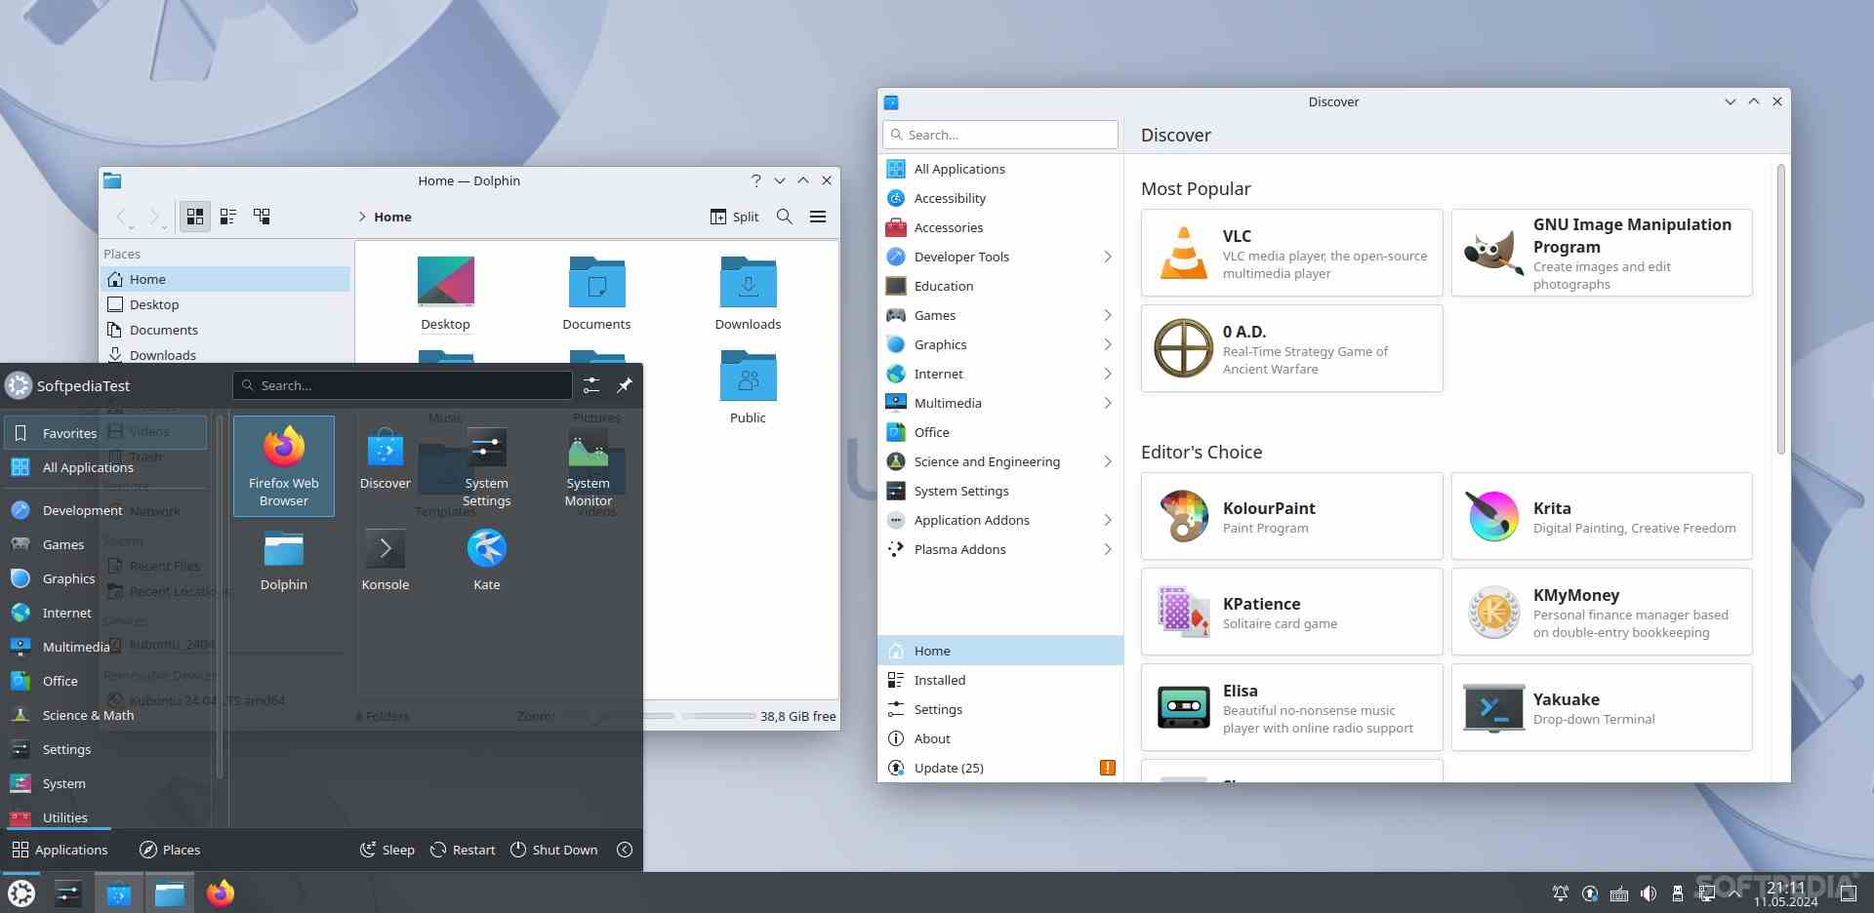This screenshot has width=1874, height=913.
Task: Open the Krita application card
Action: coord(1601,516)
